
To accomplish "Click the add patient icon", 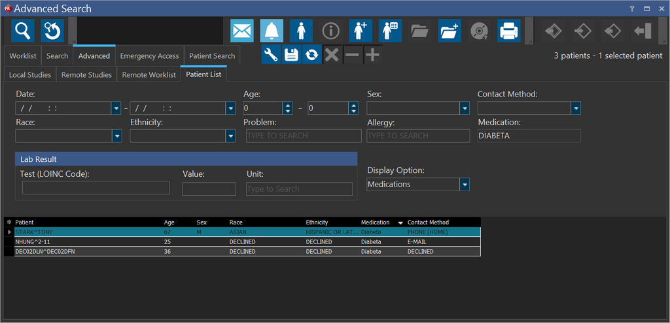I will tap(361, 31).
